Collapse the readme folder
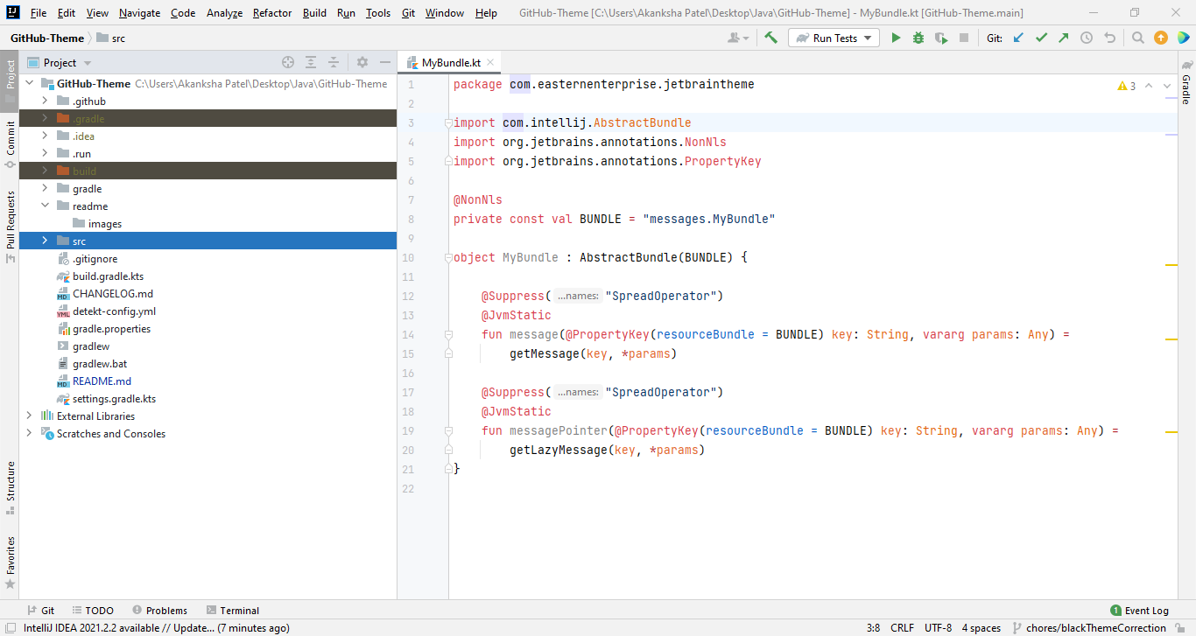 click(x=45, y=206)
